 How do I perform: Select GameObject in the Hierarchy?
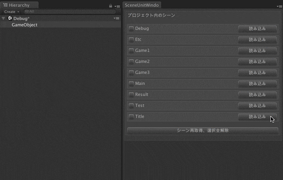[x=24, y=25]
